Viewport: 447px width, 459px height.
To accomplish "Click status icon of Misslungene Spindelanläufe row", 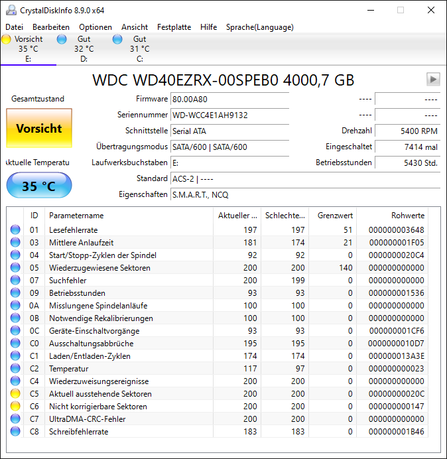I will [x=15, y=305].
